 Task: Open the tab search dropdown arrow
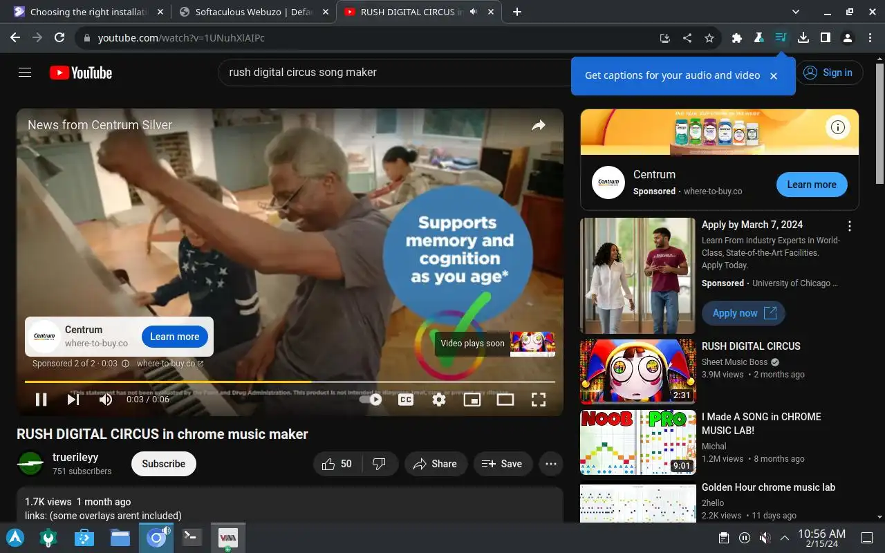795,12
